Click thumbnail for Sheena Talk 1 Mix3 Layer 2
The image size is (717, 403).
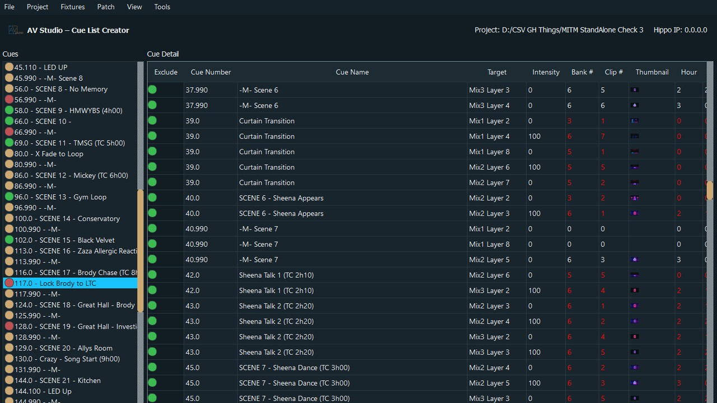pos(635,290)
